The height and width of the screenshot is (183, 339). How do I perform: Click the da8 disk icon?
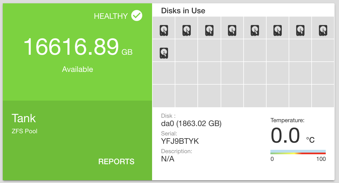click(x=164, y=53)
